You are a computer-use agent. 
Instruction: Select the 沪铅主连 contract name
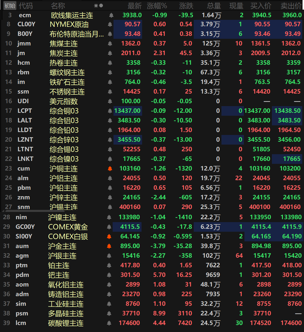coord(64,188)
